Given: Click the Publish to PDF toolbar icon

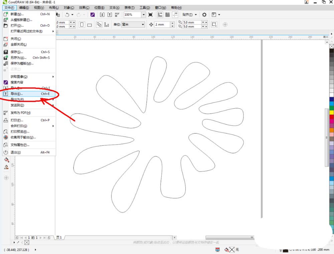Looking at the screenshot, I should pos(117,15).
